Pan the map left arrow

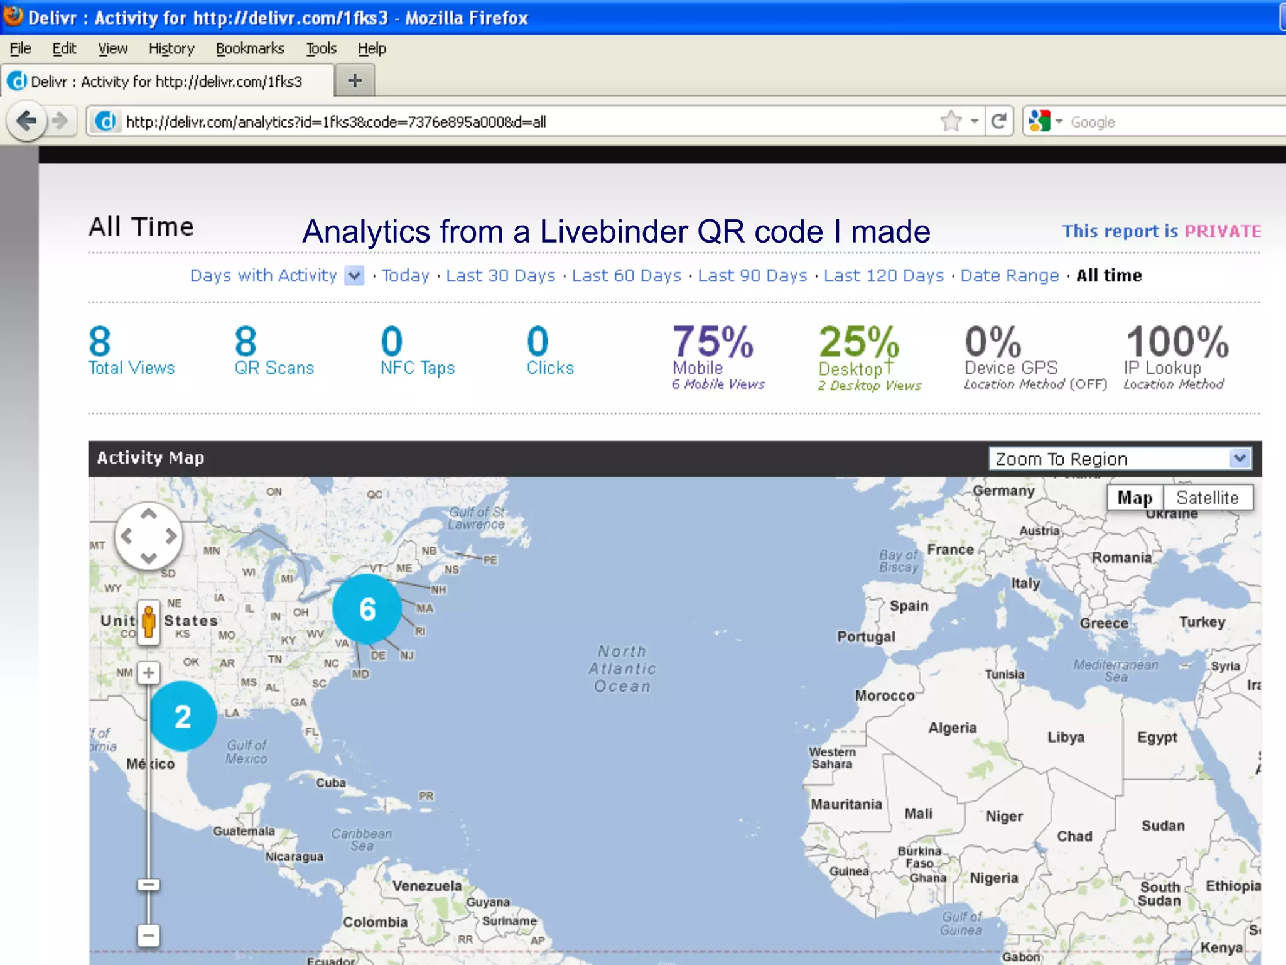(x=126, y=536)
